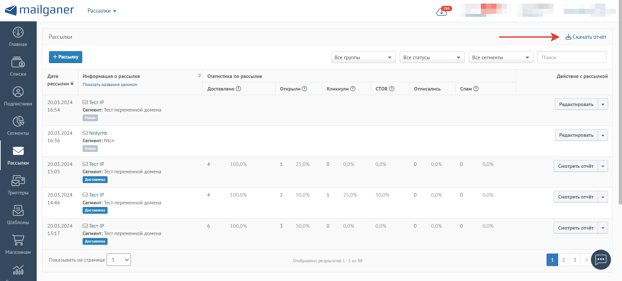Expand actions arrow for 15:05 campaign
Viewport: 622px width, 281px height.
click(603, 166)
